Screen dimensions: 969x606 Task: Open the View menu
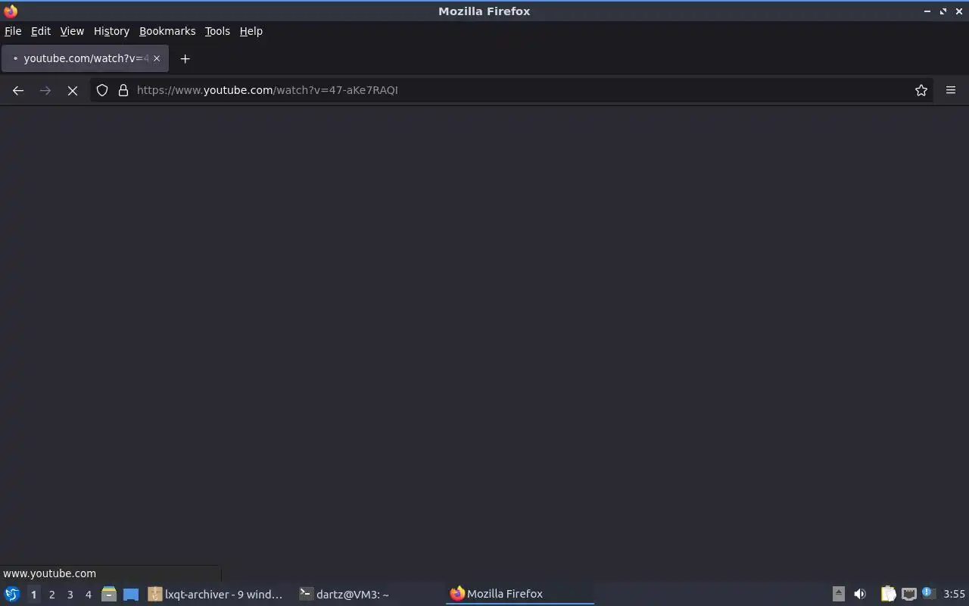point(72,31)
